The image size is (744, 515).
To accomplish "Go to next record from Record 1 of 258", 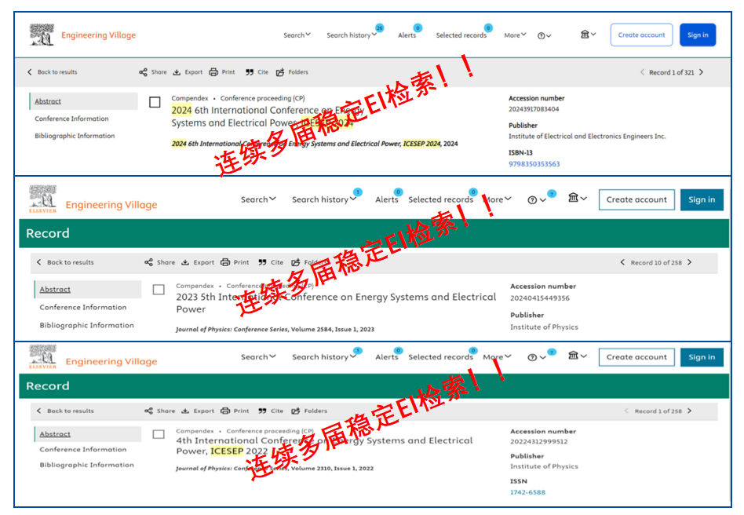I will [x=689, y=411].
